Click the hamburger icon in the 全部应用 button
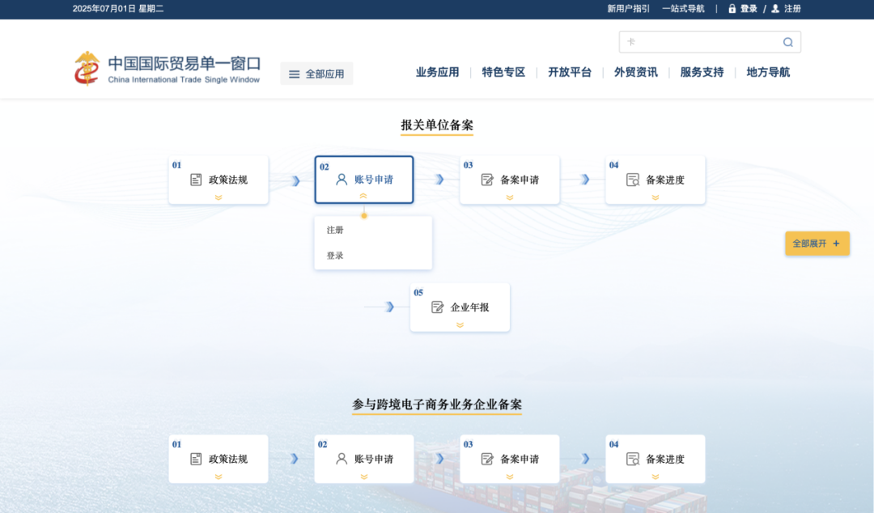The height and width of the screenshot is (513, 874). 294,73
